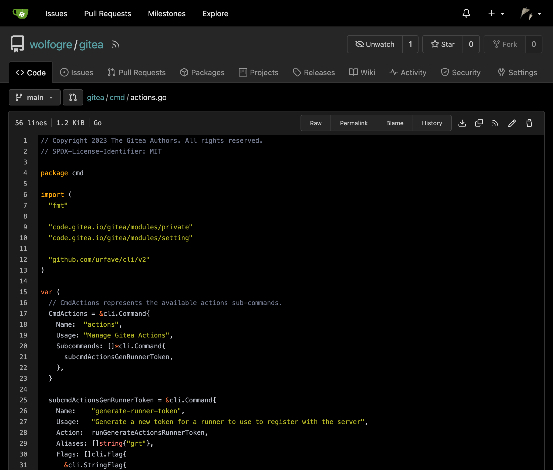This screenshot has width=553, height=470.
Task: Open the compare branches view
Action: coord(73,97)
